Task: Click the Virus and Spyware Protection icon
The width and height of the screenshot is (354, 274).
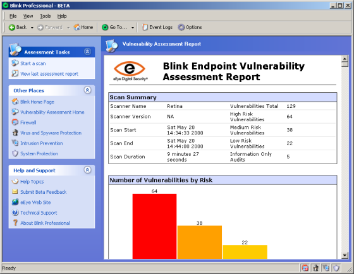Action: [15, 133]
